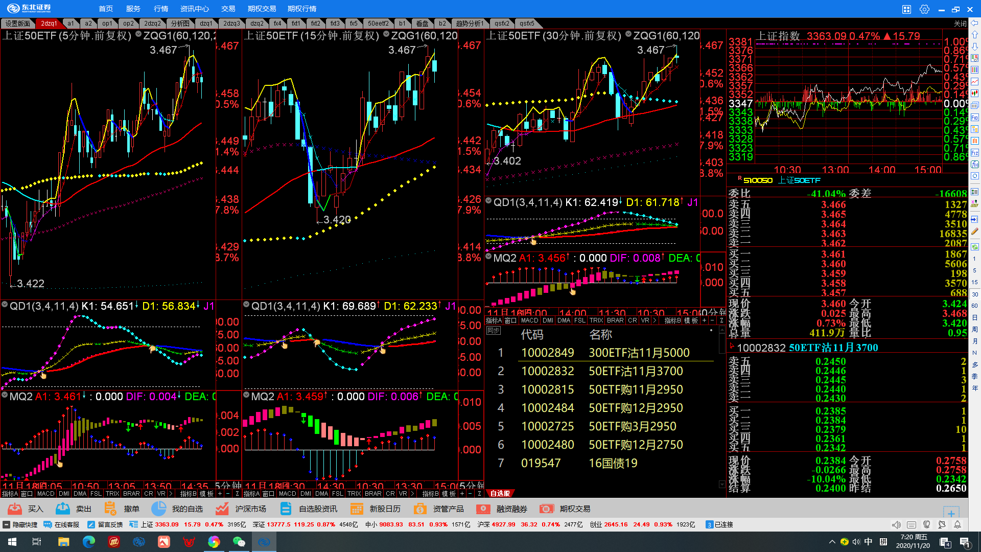Select 50ETF沽11月3700 row in watchlist
Screen dimensions: 981x552
(636, 371)
